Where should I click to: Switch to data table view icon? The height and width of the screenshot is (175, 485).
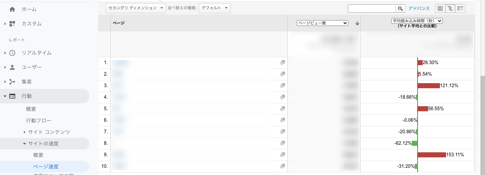[440, 8]
